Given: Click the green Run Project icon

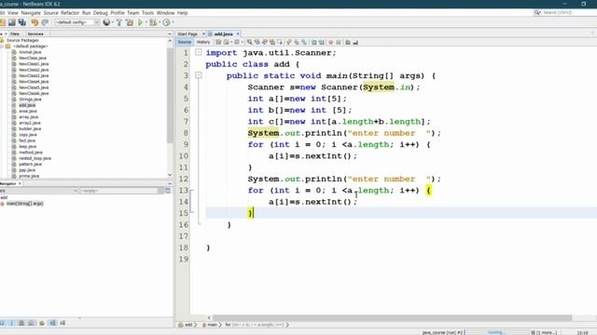Looking at the screenshot, I should point(140,22).
